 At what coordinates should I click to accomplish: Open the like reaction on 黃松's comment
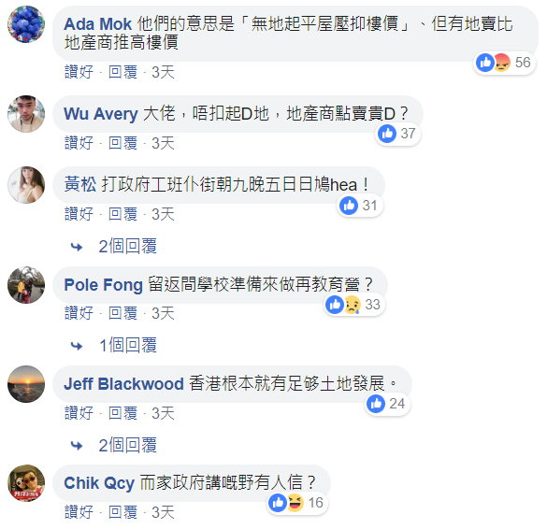point(349,206)
